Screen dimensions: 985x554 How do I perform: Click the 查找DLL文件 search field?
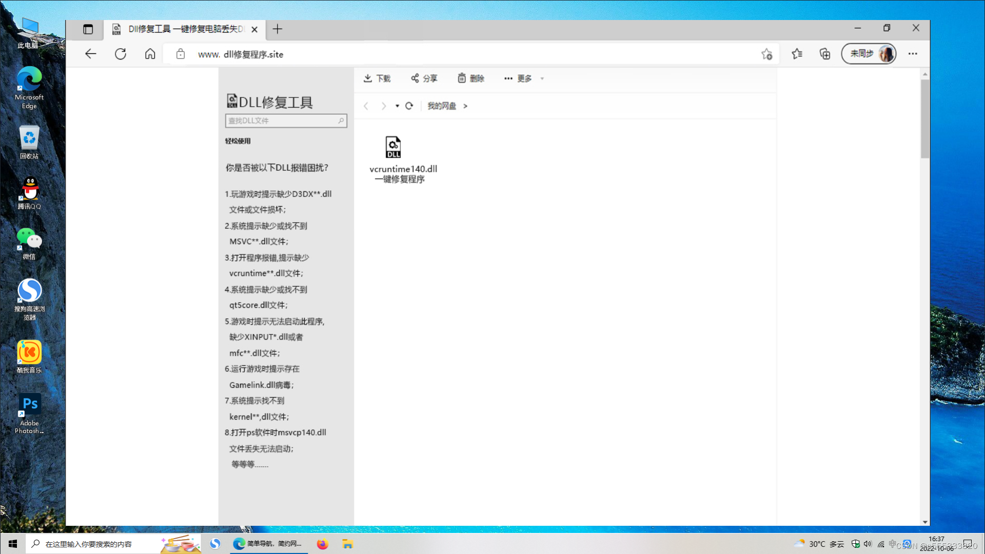click(281, 121)
